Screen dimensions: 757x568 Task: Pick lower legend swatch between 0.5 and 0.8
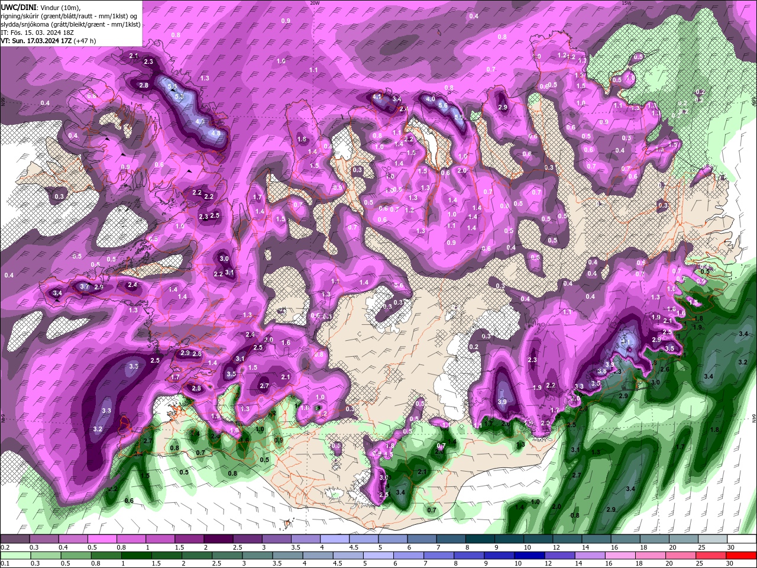pyautogui.click(x=75, y=556)
